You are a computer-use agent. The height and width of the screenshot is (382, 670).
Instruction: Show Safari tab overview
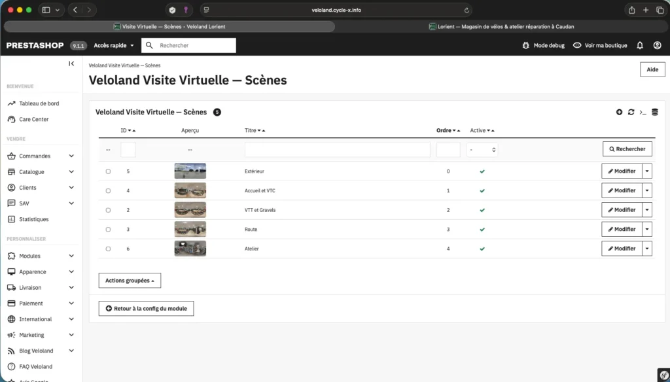(660, 10)
